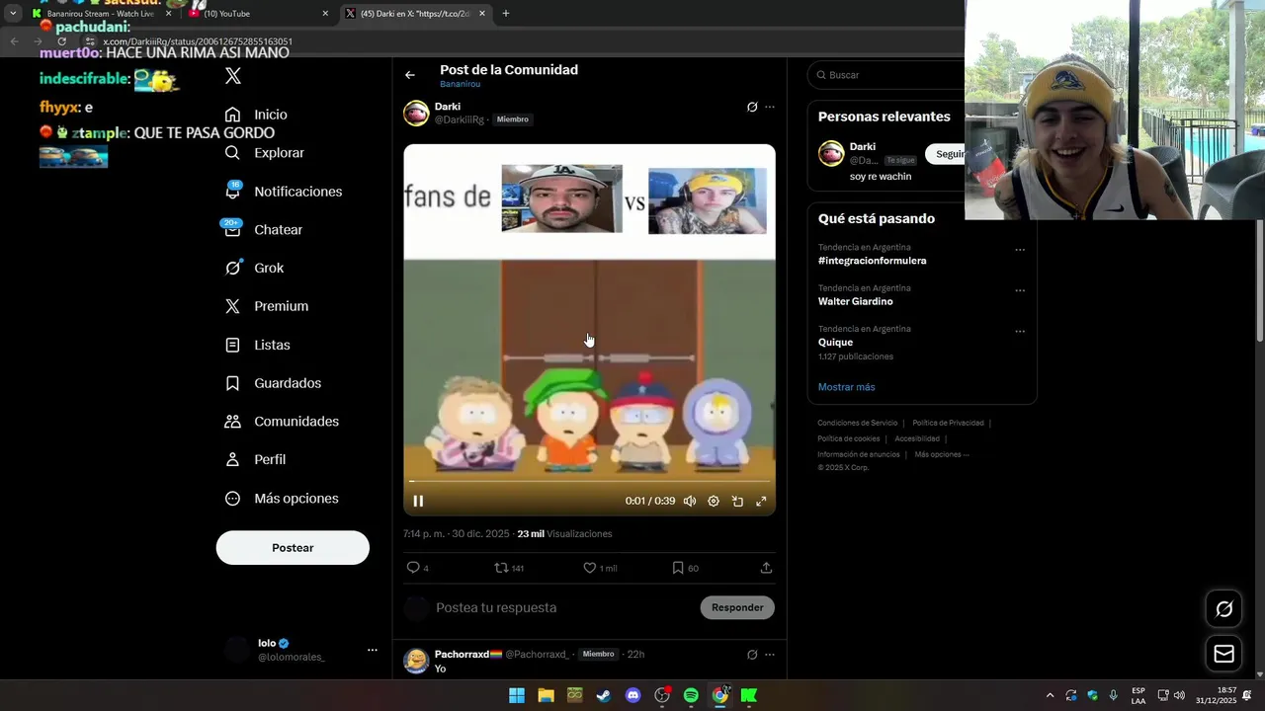This screenshot has height=711, width=1265.
Task: Open more options on Pachorraxd's reply
Action: coord(770,654)
